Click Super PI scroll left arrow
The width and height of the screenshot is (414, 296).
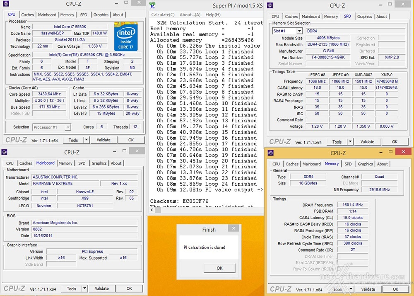pos(152,210)
